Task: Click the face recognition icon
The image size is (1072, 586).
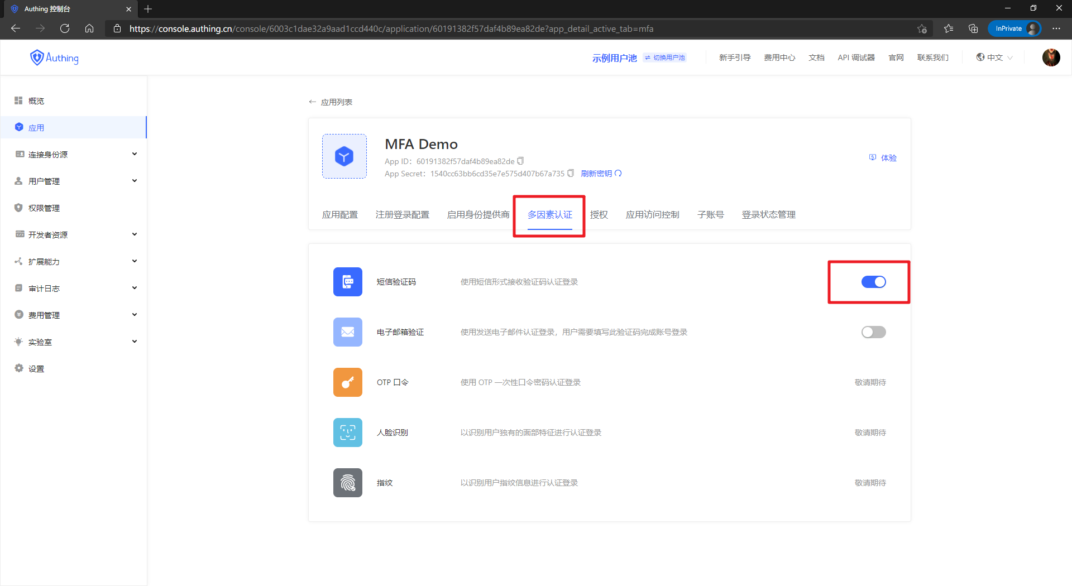Action: (348, 433)
